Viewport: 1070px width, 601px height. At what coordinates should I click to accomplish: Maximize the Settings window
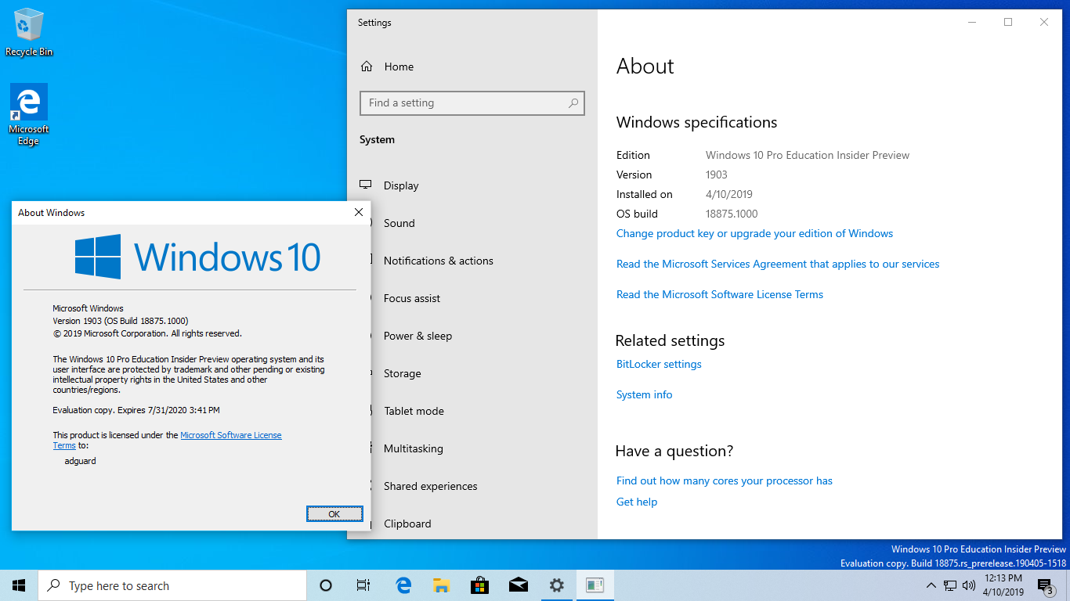click(1008, 22)
